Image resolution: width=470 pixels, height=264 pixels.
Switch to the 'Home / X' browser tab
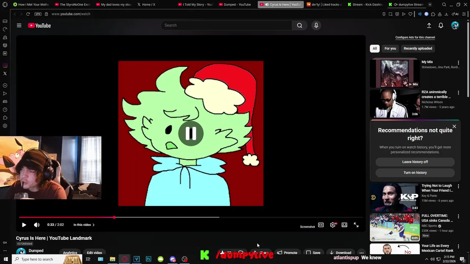click(147, 5)
